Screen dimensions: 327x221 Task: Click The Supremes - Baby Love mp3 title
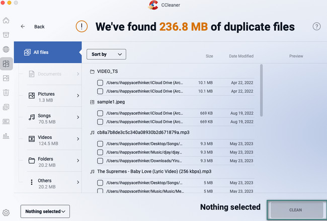pyautogui.click(x=154, y=171)
